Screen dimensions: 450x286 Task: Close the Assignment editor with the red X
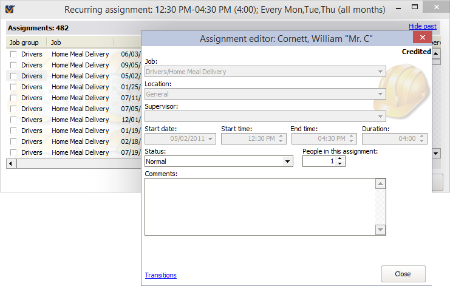pyautogui.click(x=421, y=38)
